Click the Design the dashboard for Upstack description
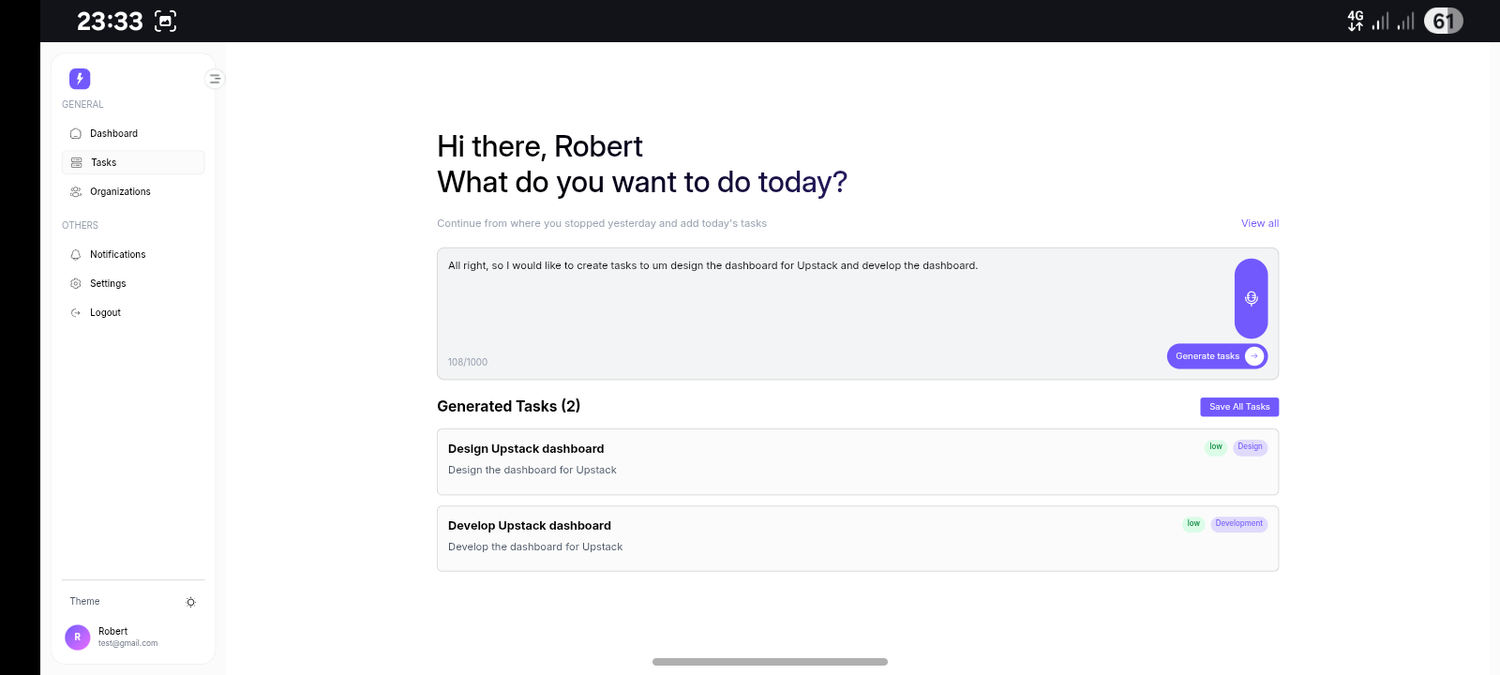Image resolution: width=1500 pixels, height=675 pixels. (532, 471)
